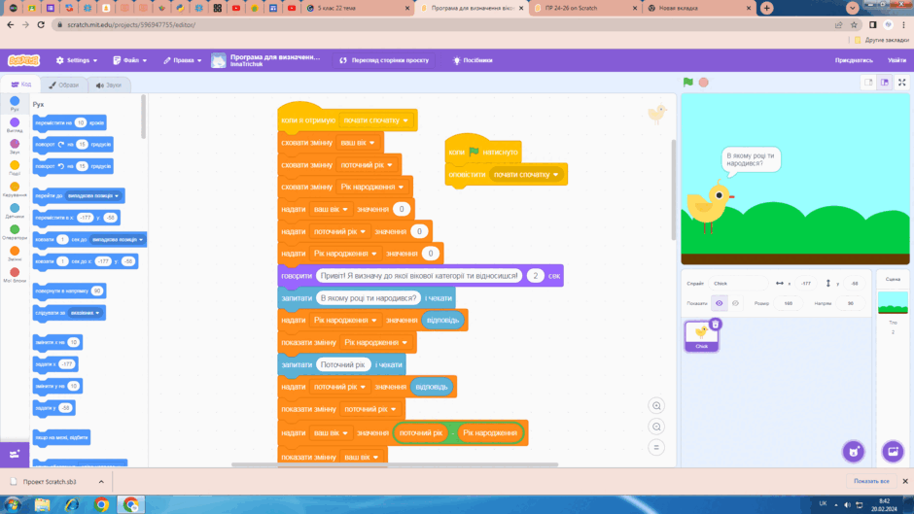
Task: Expand the Файл menu
Action: (x=130, y=60)
